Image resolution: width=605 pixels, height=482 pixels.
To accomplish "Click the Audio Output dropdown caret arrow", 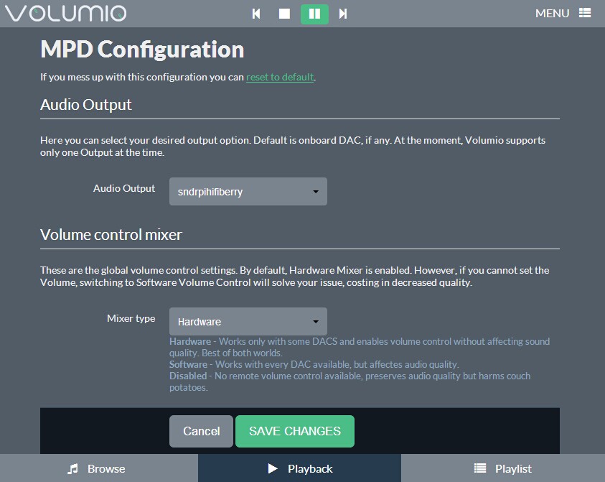I will [x=316, y=192].
